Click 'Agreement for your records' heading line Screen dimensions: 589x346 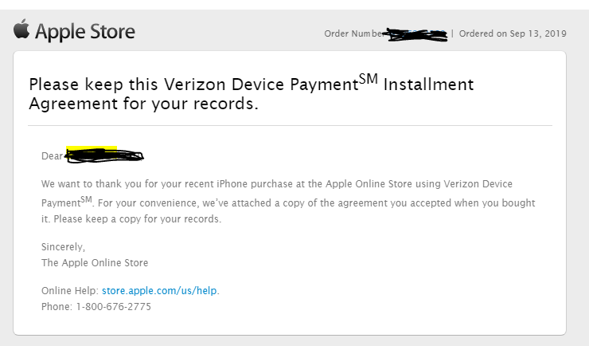pyautogui.click(x=143, y=104)
